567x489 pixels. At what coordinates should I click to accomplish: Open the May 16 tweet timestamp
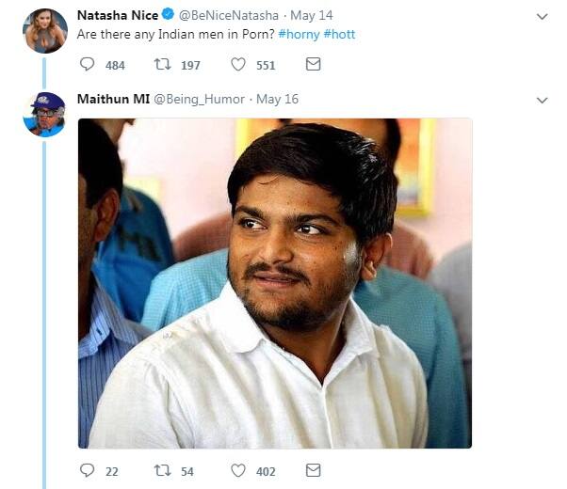277,100
